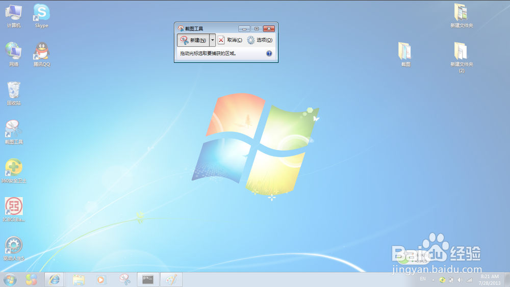
Task: Click the blue help icon in Snipping Tool
Action: (269, 54)
